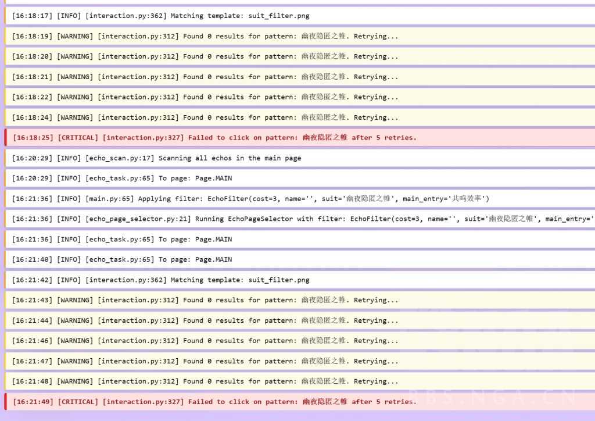Click the 'Running EchoPageSelector' log entry
The height and width of the screenshot is (421, 595).
pyautogui.click(x=302, y=219)
